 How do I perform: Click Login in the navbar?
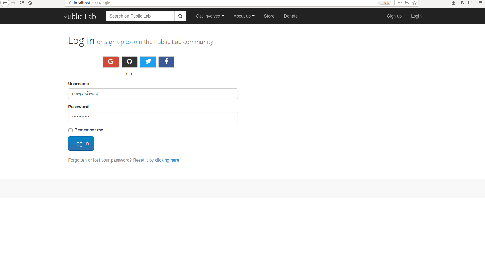pyautogui.click(x=416, y=16)
